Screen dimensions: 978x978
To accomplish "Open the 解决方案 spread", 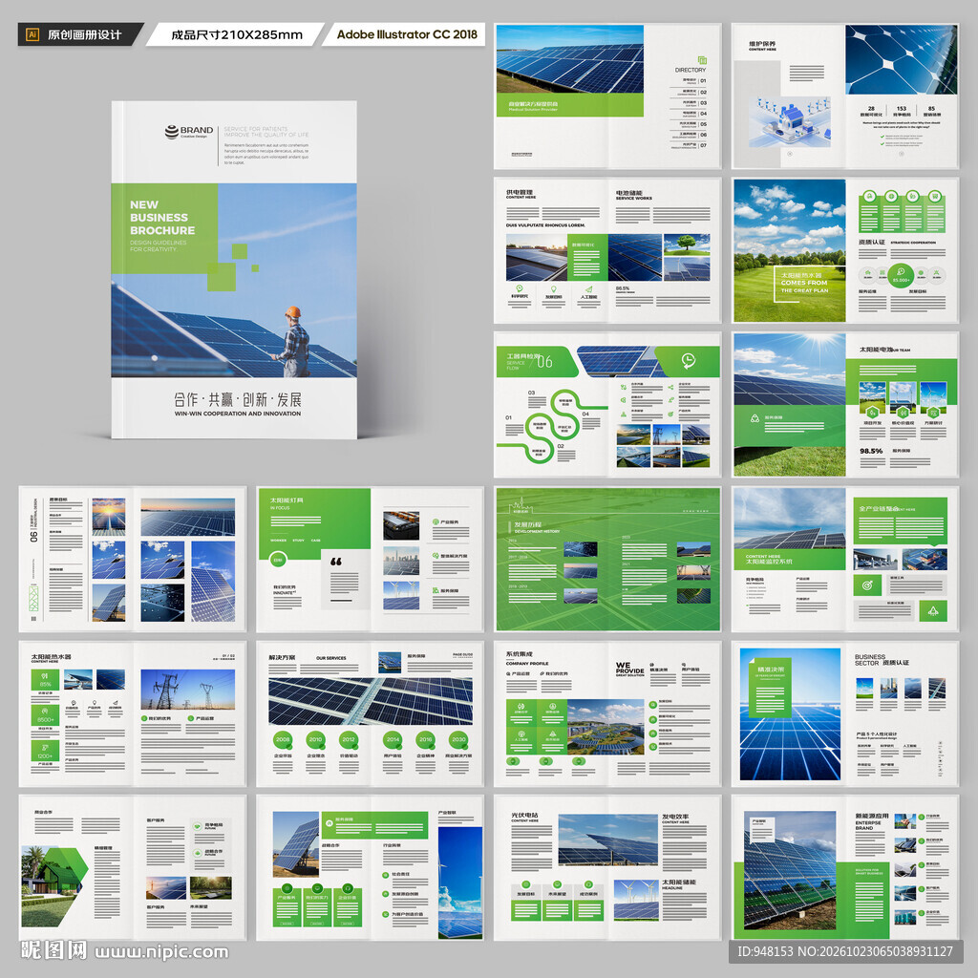I will (x=370, y=713).
